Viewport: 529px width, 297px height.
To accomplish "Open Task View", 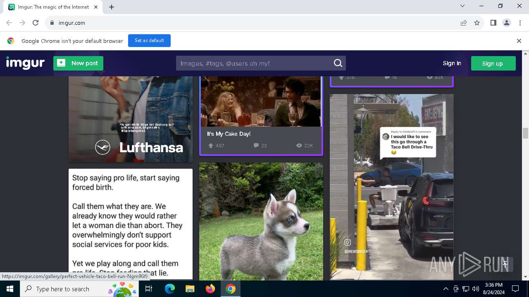I will click(x=149, y=289).
